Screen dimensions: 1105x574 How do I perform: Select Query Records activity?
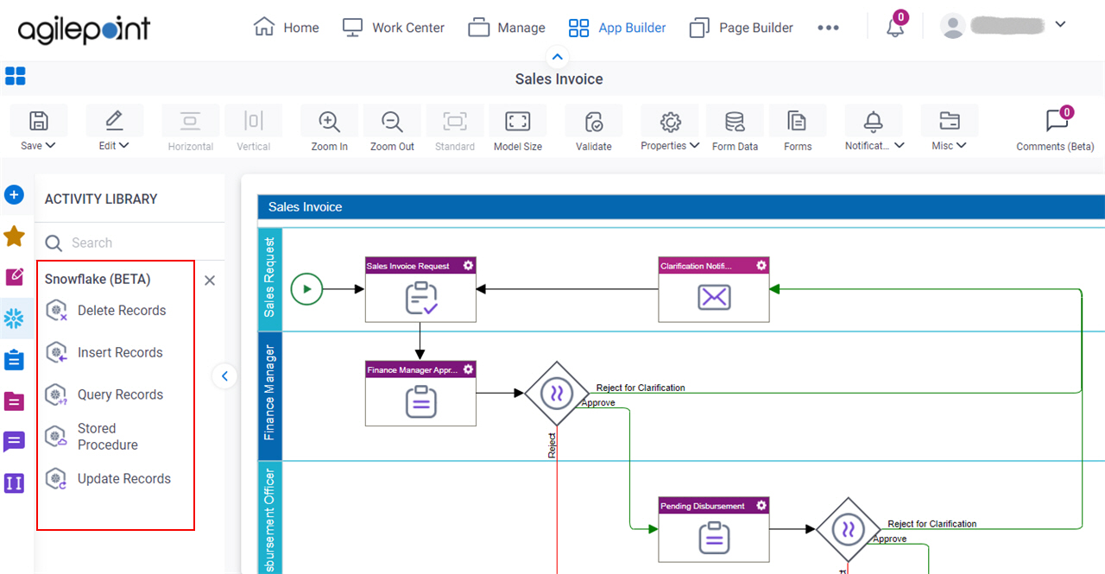(104, 394)
